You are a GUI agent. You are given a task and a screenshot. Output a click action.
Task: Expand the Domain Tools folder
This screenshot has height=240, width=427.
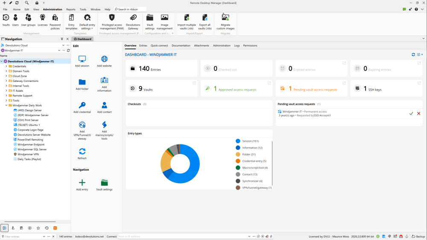tap(6, 71)
